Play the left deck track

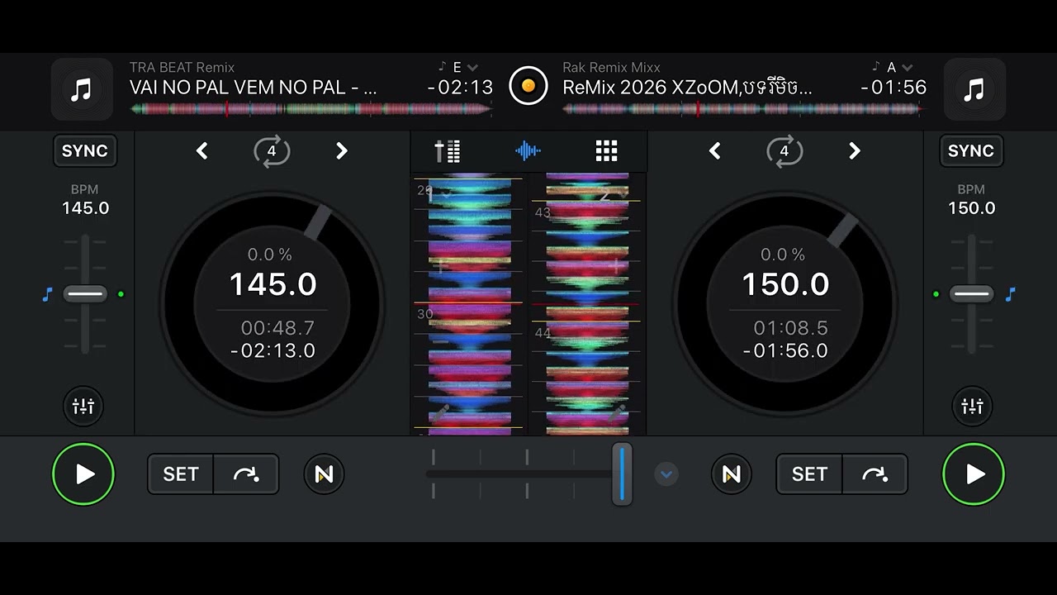pyautogui.click(x=83, y=474)
